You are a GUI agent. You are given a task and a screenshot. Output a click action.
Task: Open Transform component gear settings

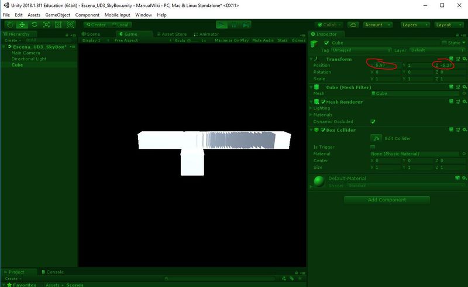point(464,59)
